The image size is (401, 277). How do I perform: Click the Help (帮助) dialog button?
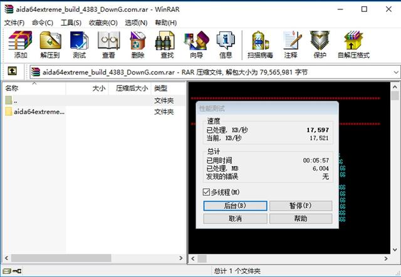tap(301, 219)
